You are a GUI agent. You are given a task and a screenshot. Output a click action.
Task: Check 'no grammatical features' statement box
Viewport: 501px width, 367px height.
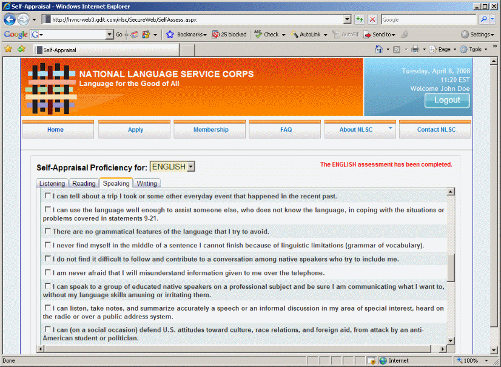(x=47, y=231)
